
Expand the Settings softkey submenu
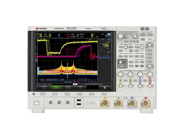pyautogui.click(x=105, y=87)
